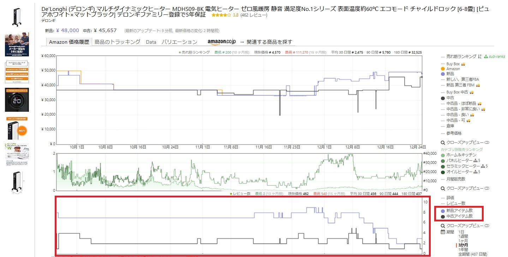Click the デロンギ brand name
The height and width of the screenshot is (257, 508).
(48, 21)
